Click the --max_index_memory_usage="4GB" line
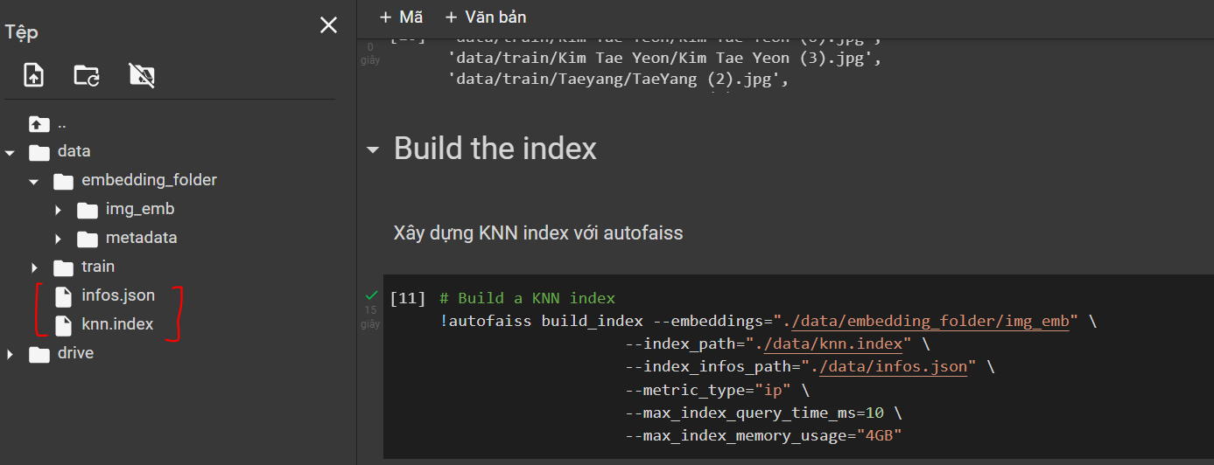 point(763,435)
